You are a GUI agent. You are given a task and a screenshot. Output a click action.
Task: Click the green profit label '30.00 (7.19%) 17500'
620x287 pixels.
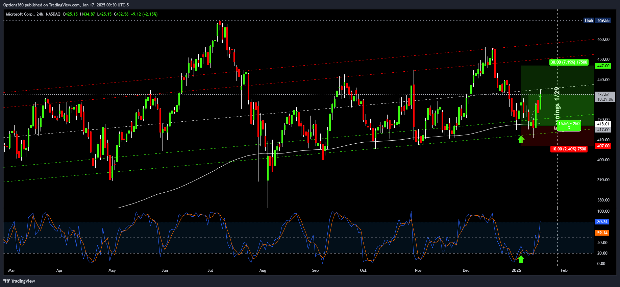tap(569, 62)
